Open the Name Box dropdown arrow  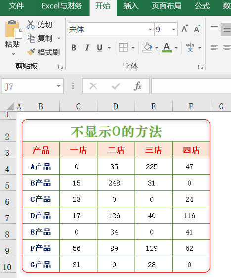click(58, 86)
